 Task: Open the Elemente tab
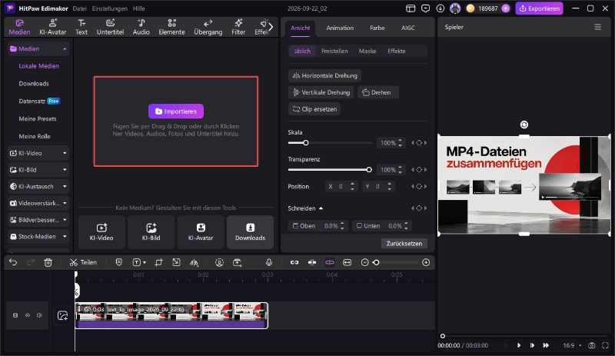171,27
